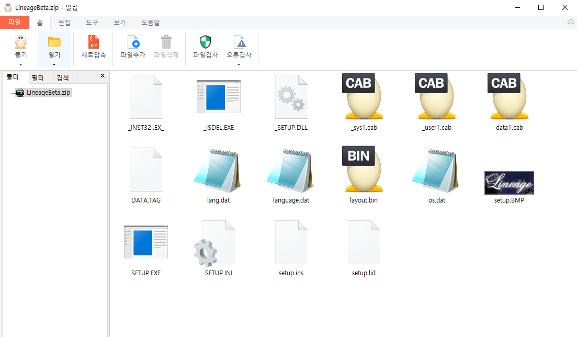
Task: Click the language.dat file name
Action: [x=291, y=200]
